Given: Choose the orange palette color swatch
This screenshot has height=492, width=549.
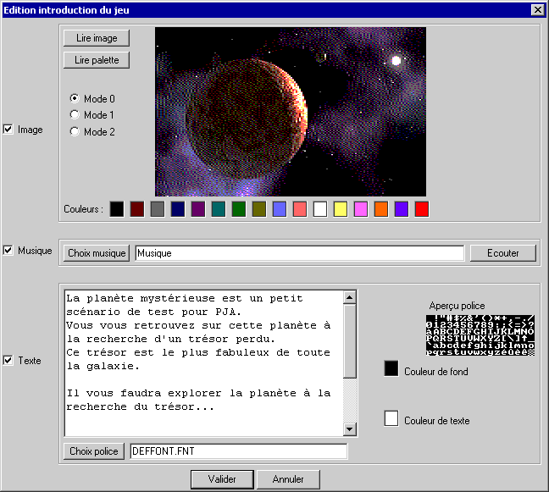Looking at the screenshot, I should coord(381,208).
